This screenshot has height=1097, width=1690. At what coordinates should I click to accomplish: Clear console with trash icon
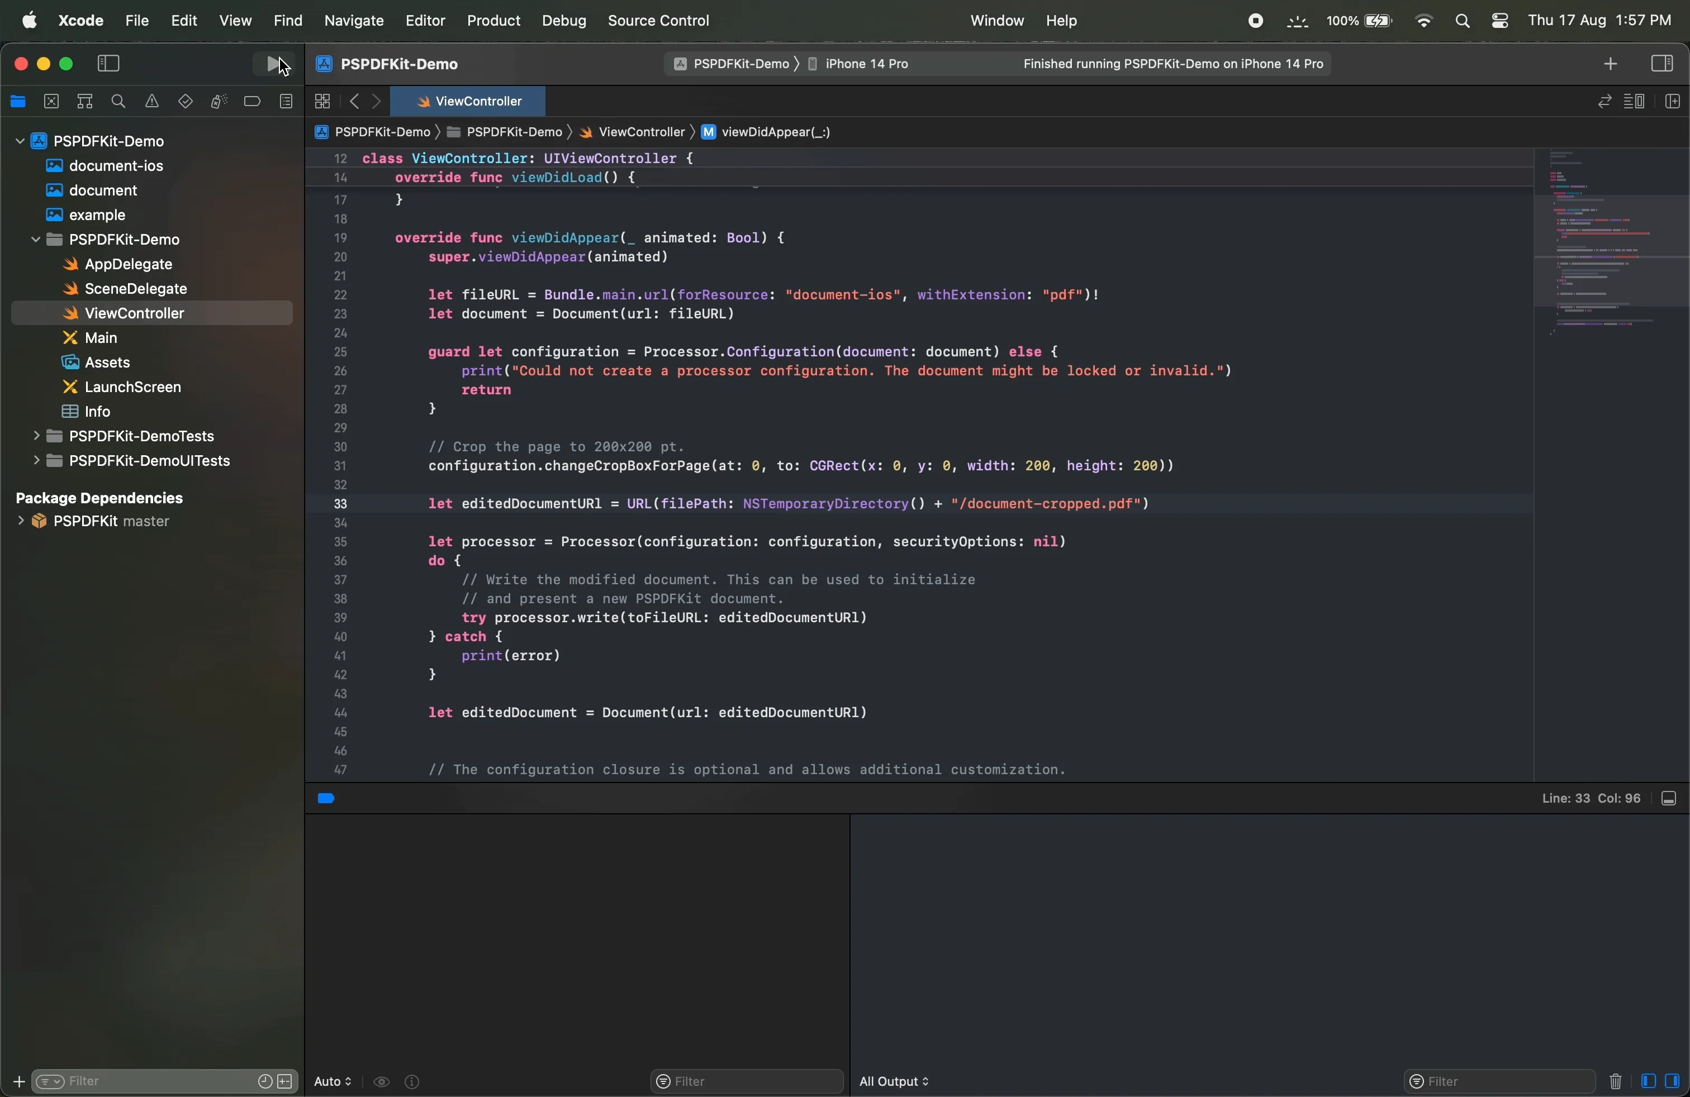coord(1615,1081)
